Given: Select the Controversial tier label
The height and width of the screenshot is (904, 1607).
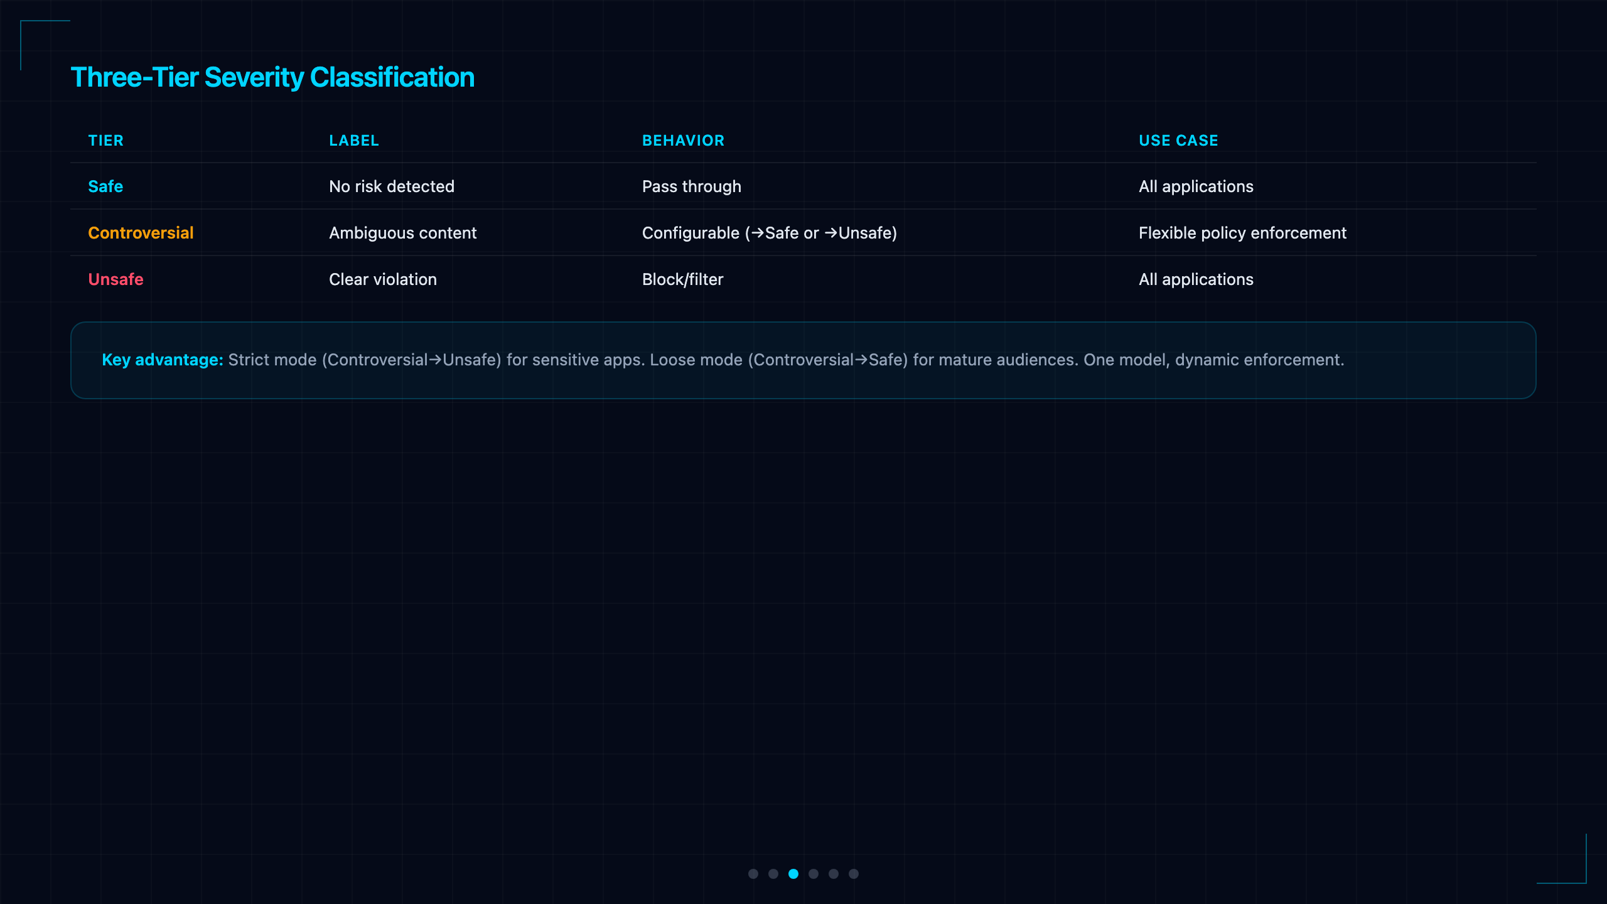Looking at the screenshot, I should coord(141,233).
